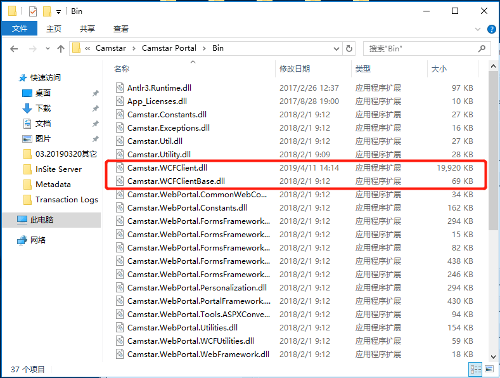Open the quick access toolbar customize dropdown
The height and width of the screenshot is (378, 500).
coord(58,11)
